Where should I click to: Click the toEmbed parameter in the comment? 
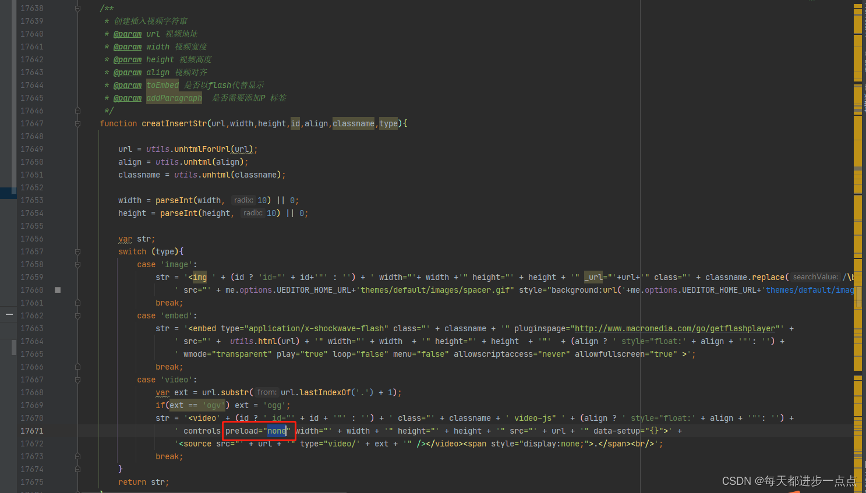pyautogui.click(x=162, y=85)
